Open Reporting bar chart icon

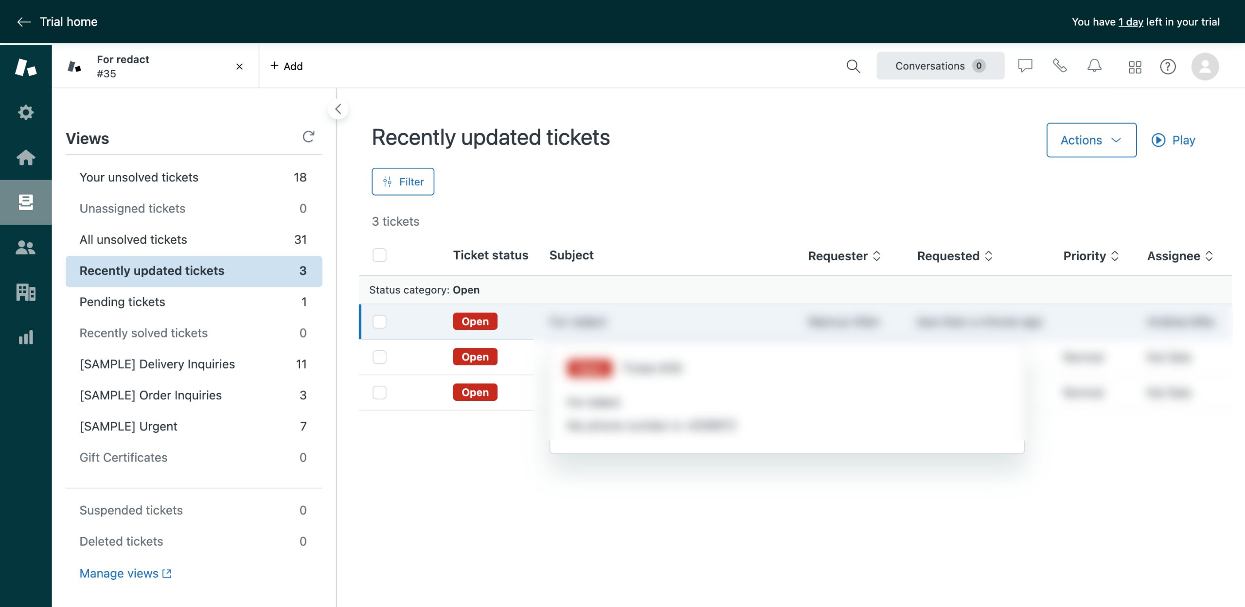coord(26,337)
